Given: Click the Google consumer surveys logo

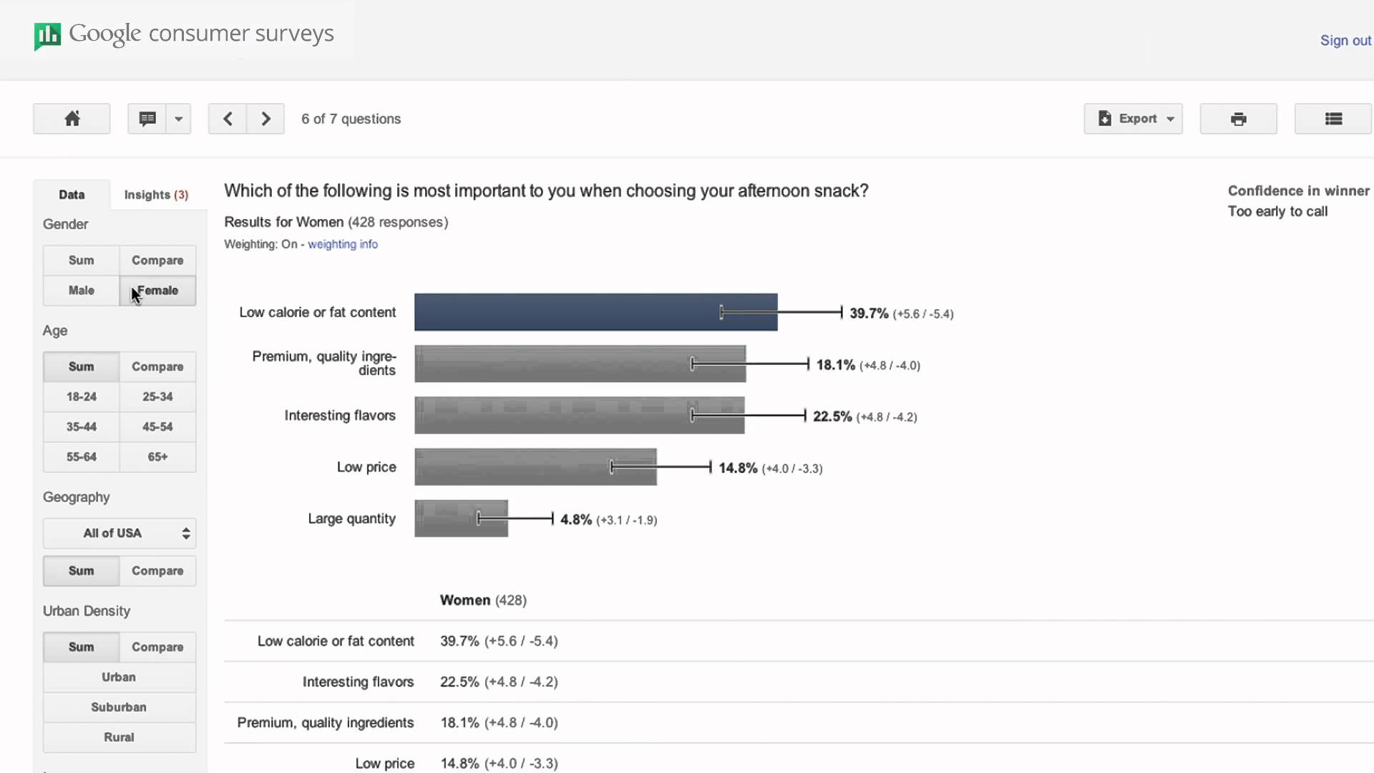Looking at the screenshot, I should tap(184, 34).
